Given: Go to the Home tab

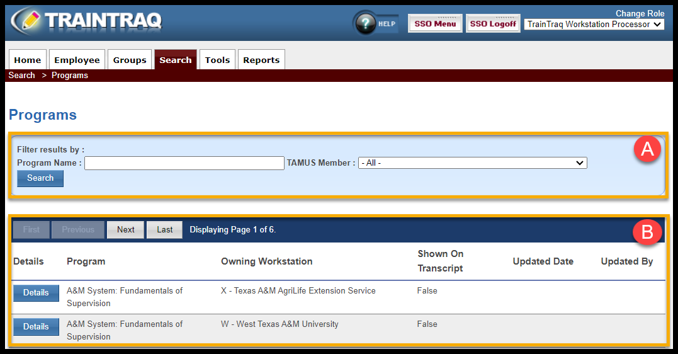Looking at the screenshot, I should pos(28,60).
